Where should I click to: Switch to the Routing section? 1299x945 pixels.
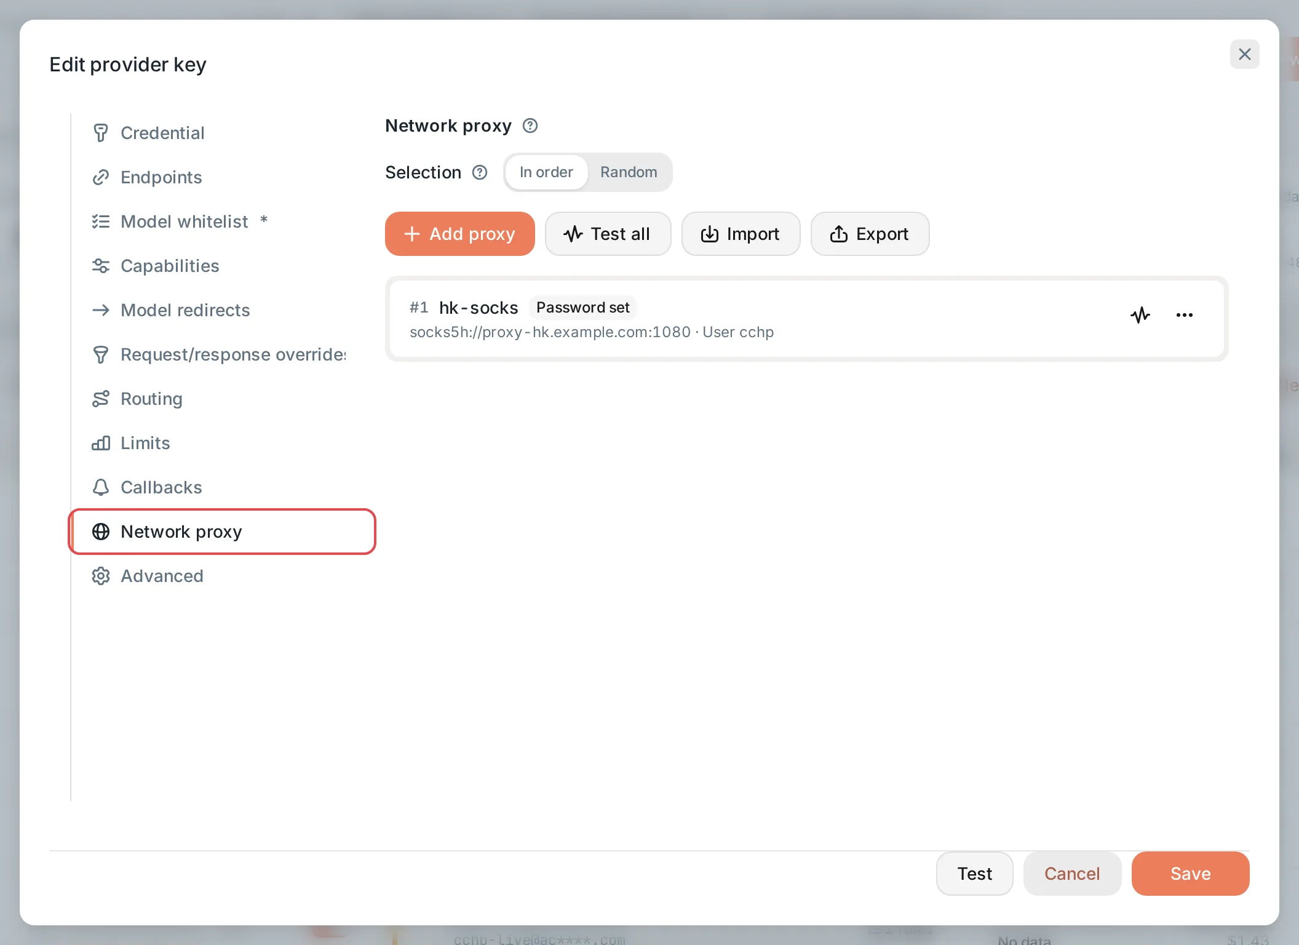[221, 399]
